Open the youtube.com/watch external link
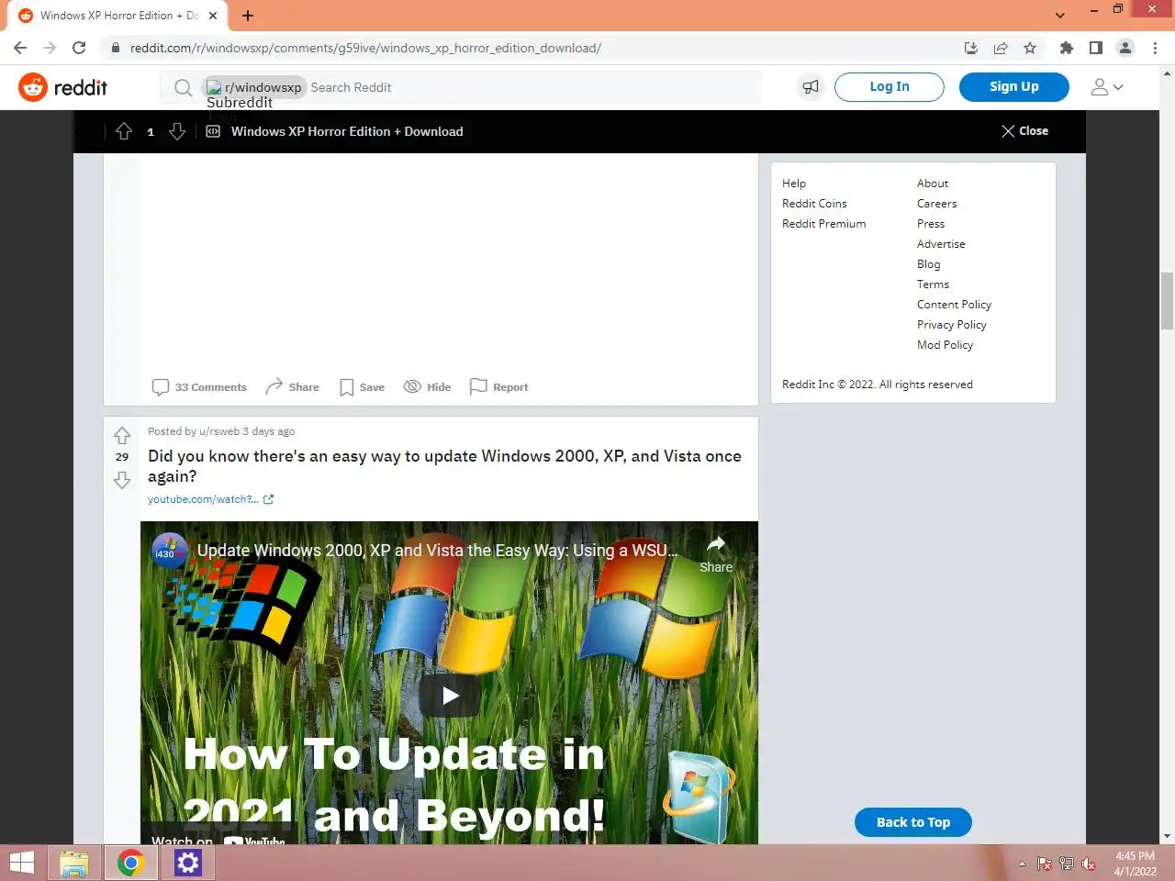 [210, 499]
